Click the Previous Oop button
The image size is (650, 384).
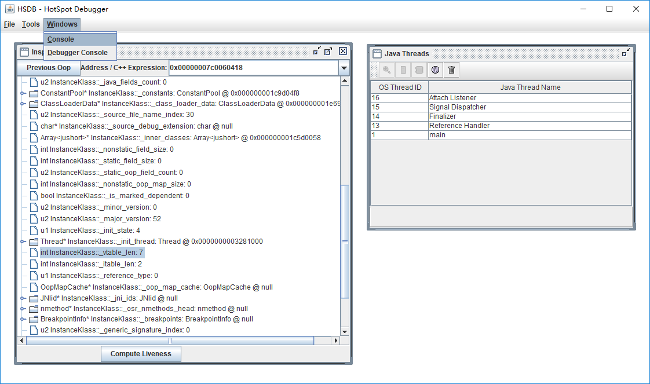coord(49,68)
